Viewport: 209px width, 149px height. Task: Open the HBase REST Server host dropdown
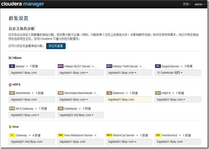[x=80, y=73]
